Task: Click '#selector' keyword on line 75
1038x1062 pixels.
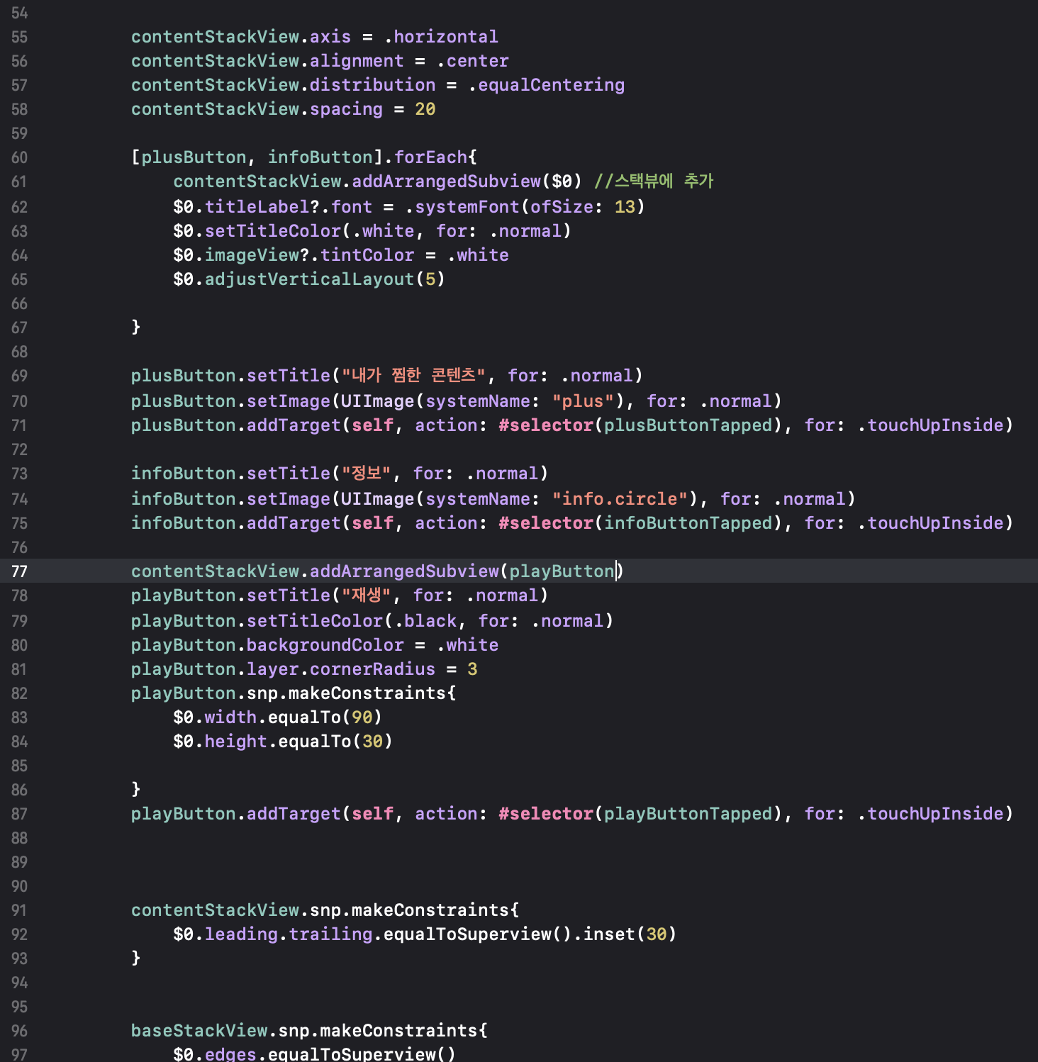Action: click(x=546, y=523)
